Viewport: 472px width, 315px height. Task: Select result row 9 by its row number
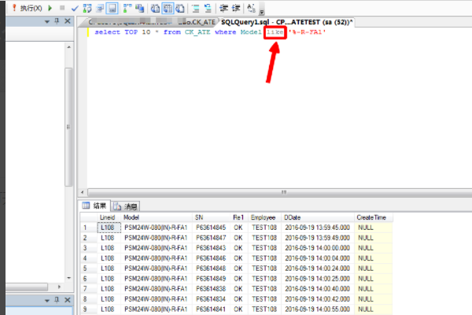pyautogui.click(x=89, y=309)
